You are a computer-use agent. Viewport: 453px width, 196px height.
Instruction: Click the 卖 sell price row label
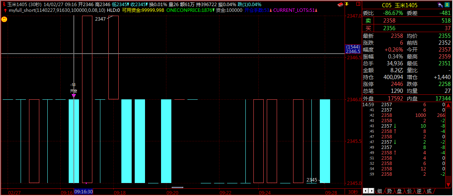click(x=368, y=21)
